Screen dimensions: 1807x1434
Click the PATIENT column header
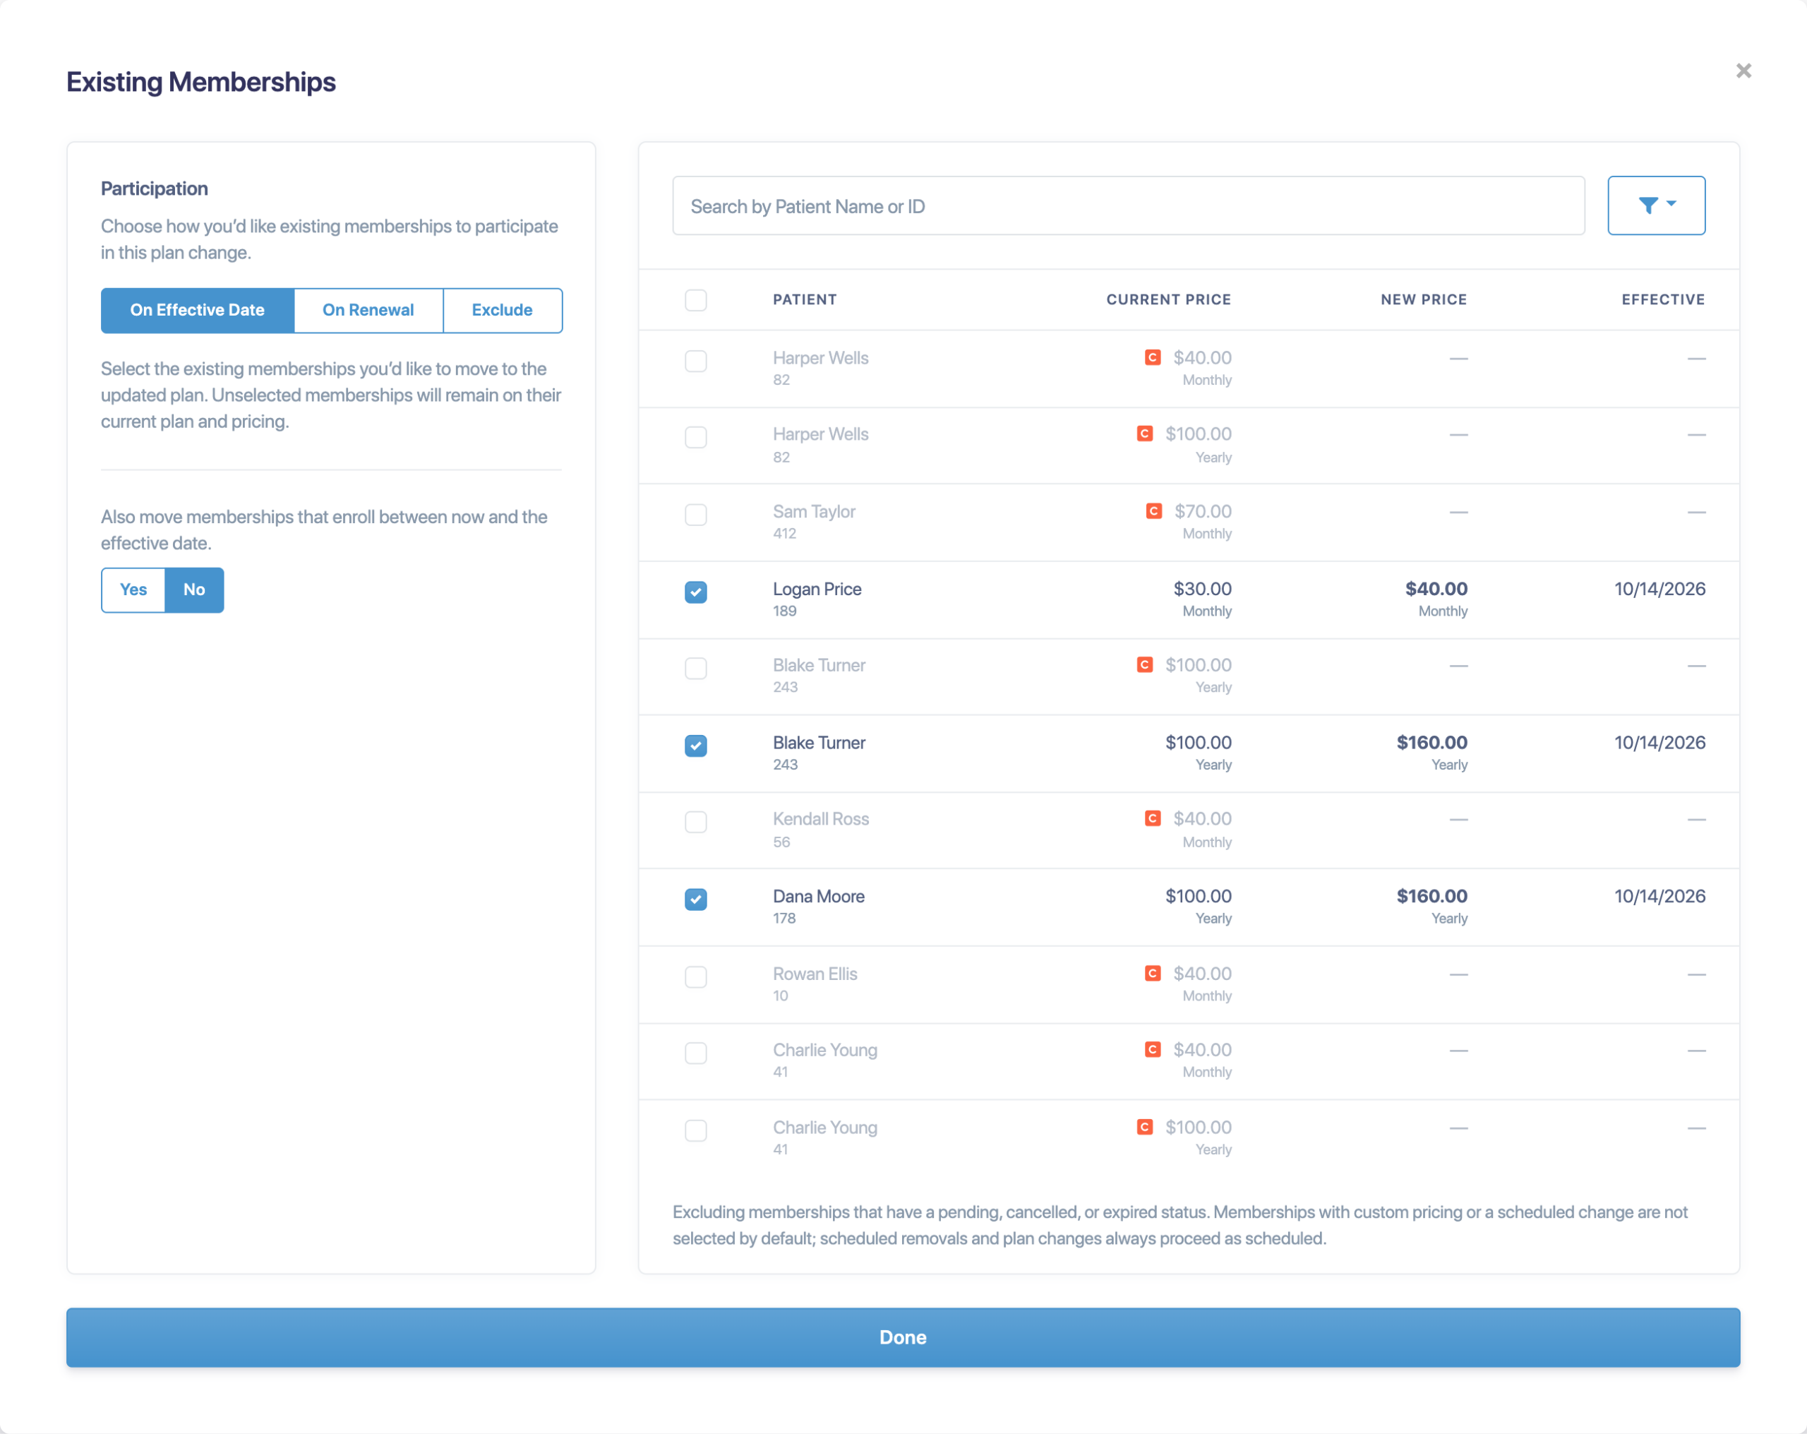[x=805, y=299]
